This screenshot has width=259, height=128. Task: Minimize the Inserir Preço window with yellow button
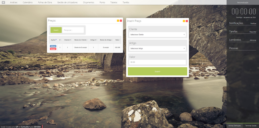point(184,21)
